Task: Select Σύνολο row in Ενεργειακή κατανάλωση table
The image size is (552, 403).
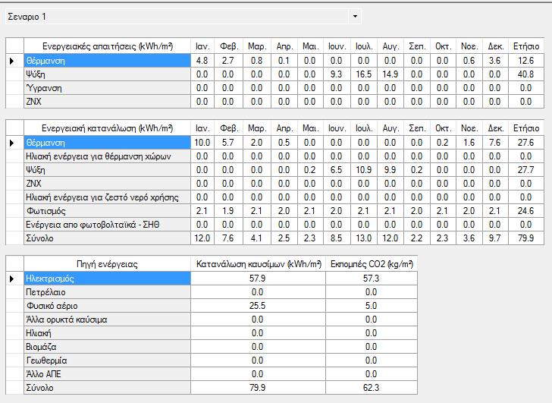Action: point(108,238)
